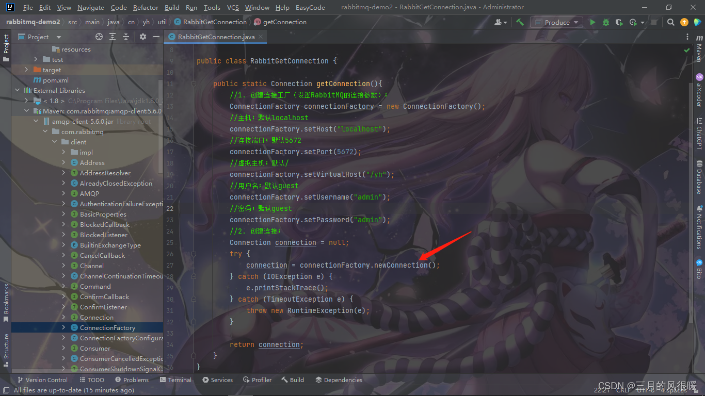Select the Channel interface in tree
Viewport: 705px width, 396px height.
91,266
